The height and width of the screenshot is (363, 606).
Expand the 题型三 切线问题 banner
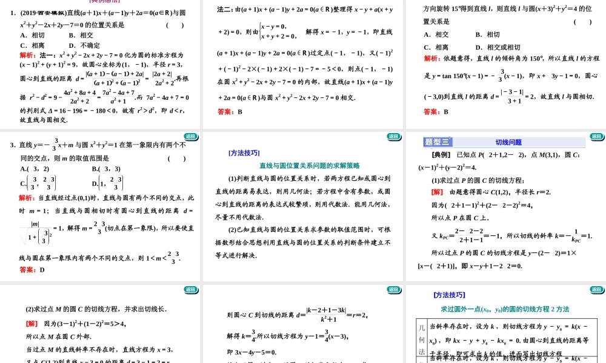tap(504, 142)
